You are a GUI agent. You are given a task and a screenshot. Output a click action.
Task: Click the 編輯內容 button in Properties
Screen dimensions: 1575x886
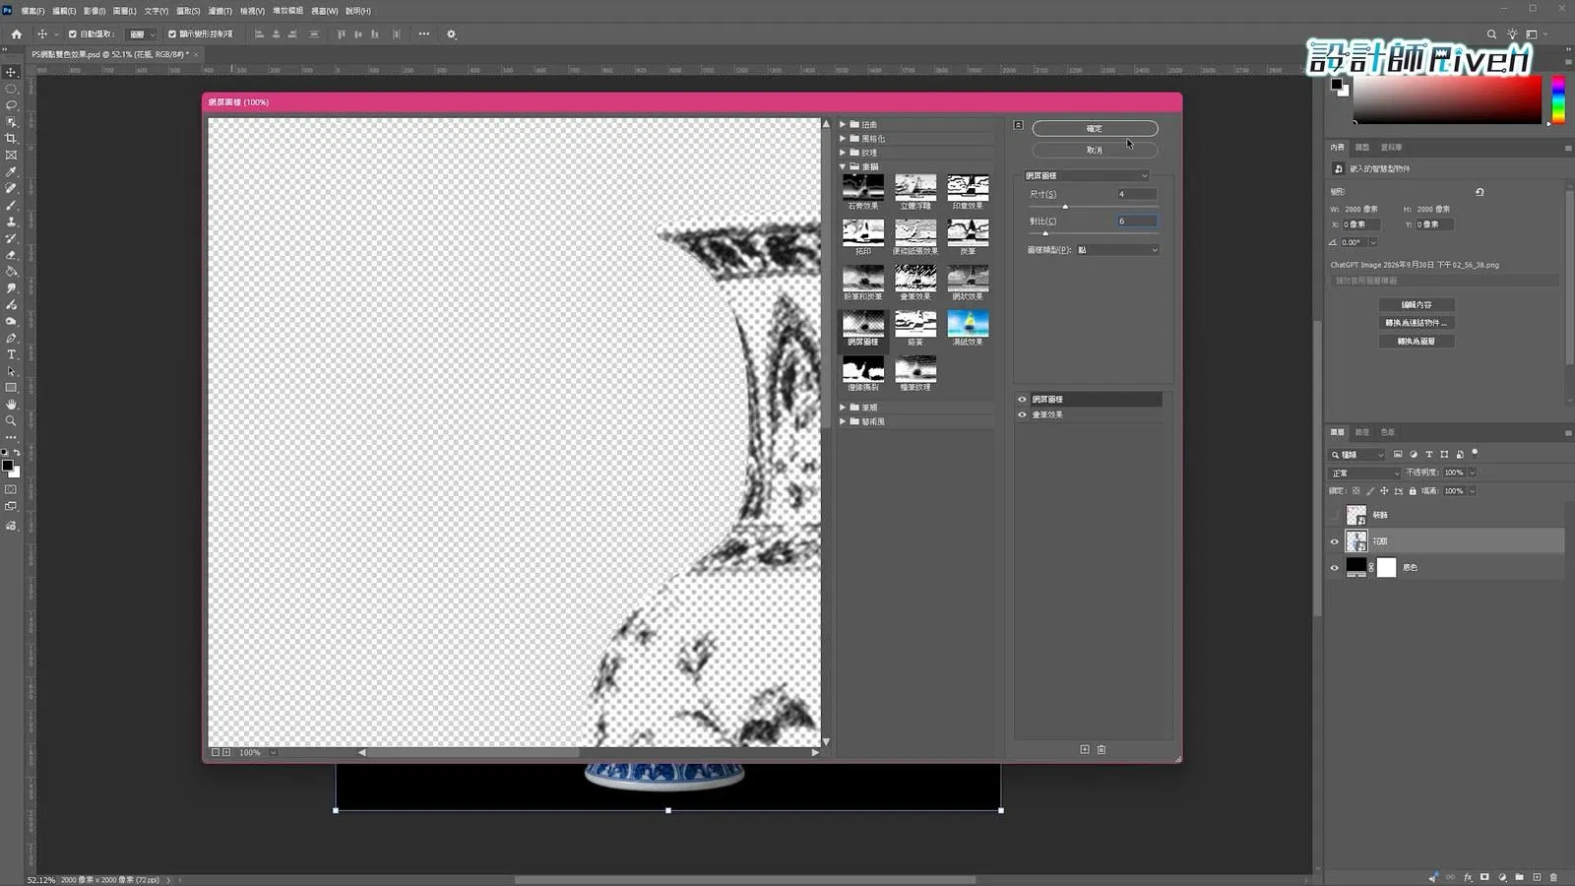[1417, 305]
